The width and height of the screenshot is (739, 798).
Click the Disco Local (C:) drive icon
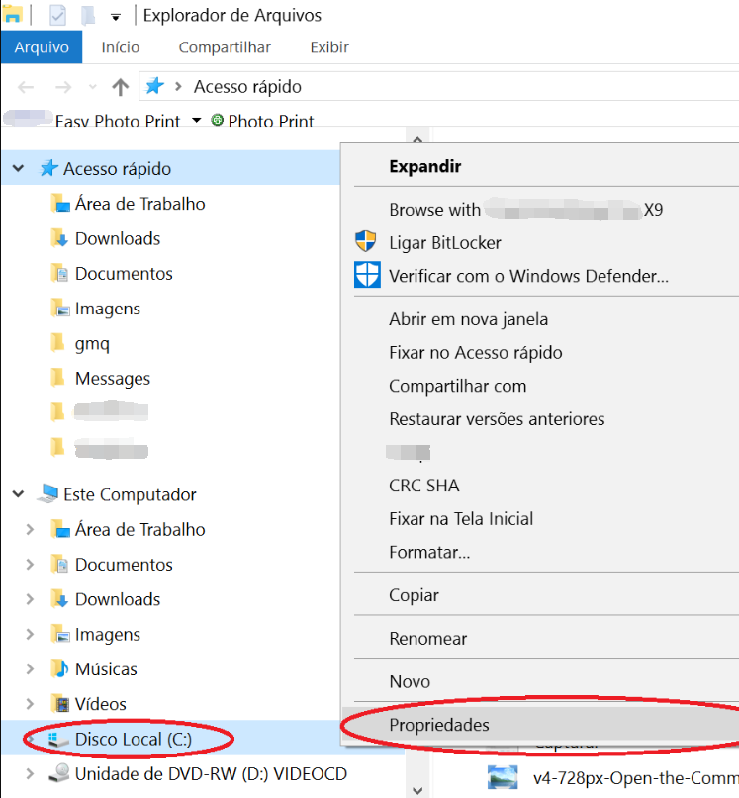[58, 740]
